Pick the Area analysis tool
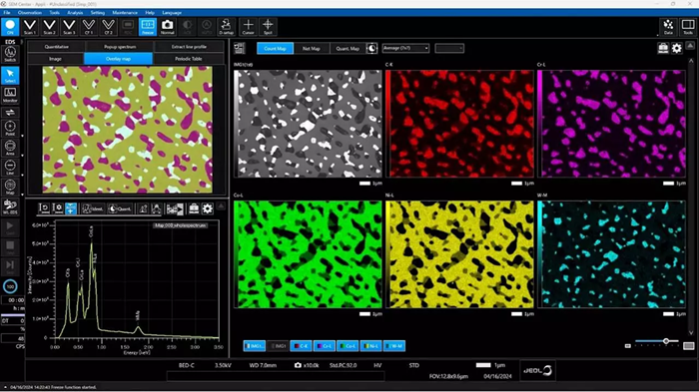The image size is (699, 392). 10,148
